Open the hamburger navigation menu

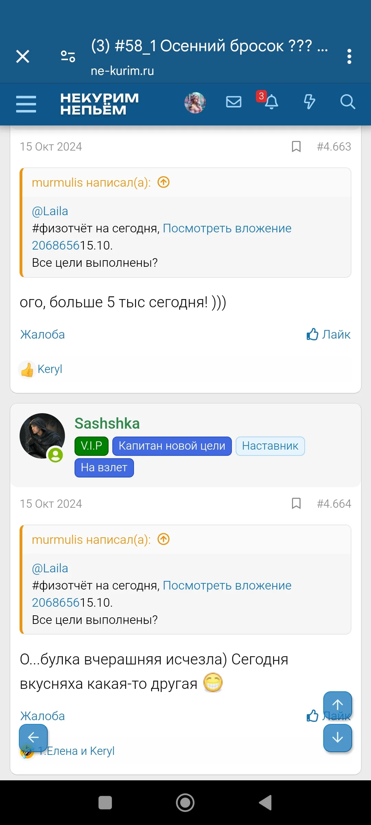point(26,104)
